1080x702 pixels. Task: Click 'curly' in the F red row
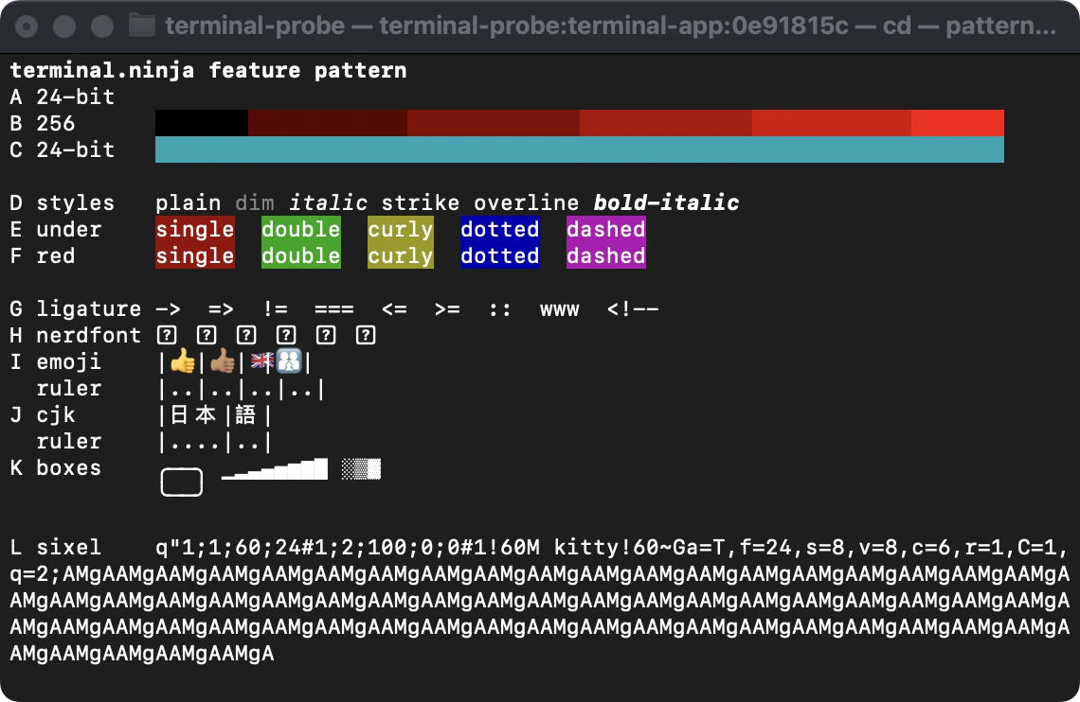[x=401, y=255]
